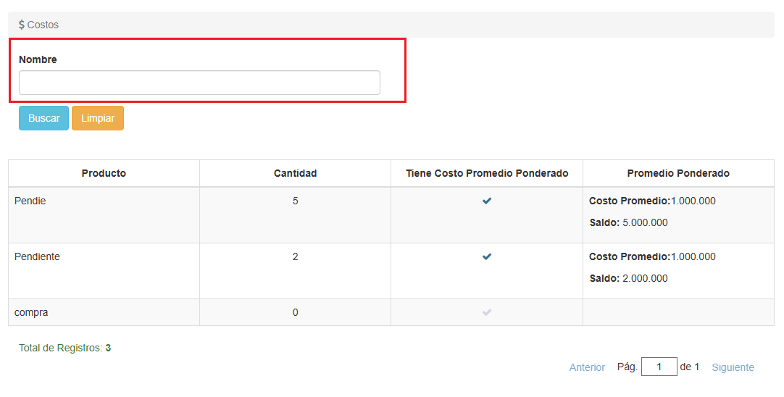Click the Tiene Costo Promedio Ponderado header
The height and width of the screenshot is (397, 784).
click(487, 173)
